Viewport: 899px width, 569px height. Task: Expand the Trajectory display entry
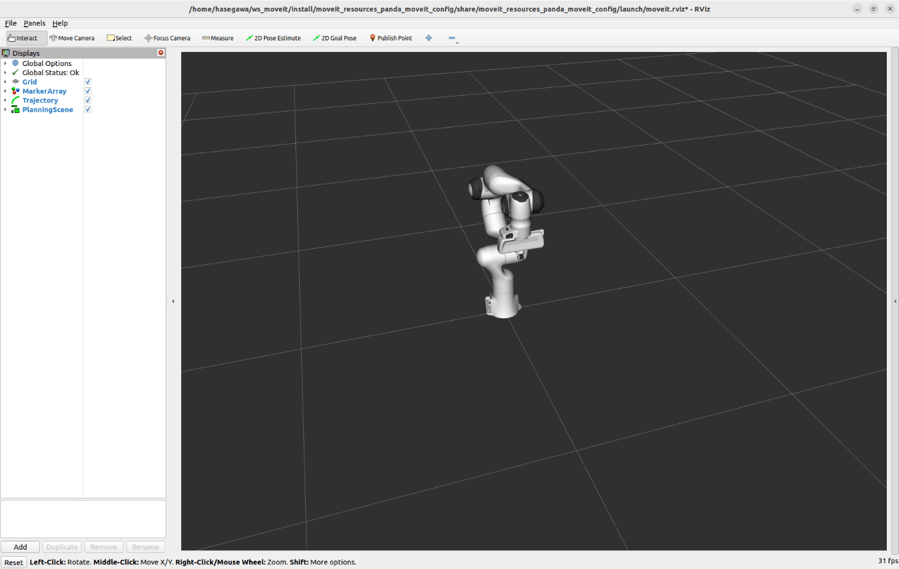pos(5,101)
